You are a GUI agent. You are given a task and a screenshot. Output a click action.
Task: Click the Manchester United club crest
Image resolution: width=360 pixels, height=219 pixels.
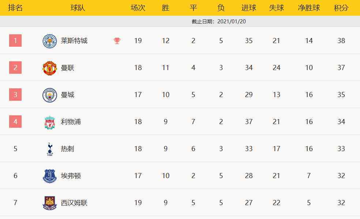[49, 68]
